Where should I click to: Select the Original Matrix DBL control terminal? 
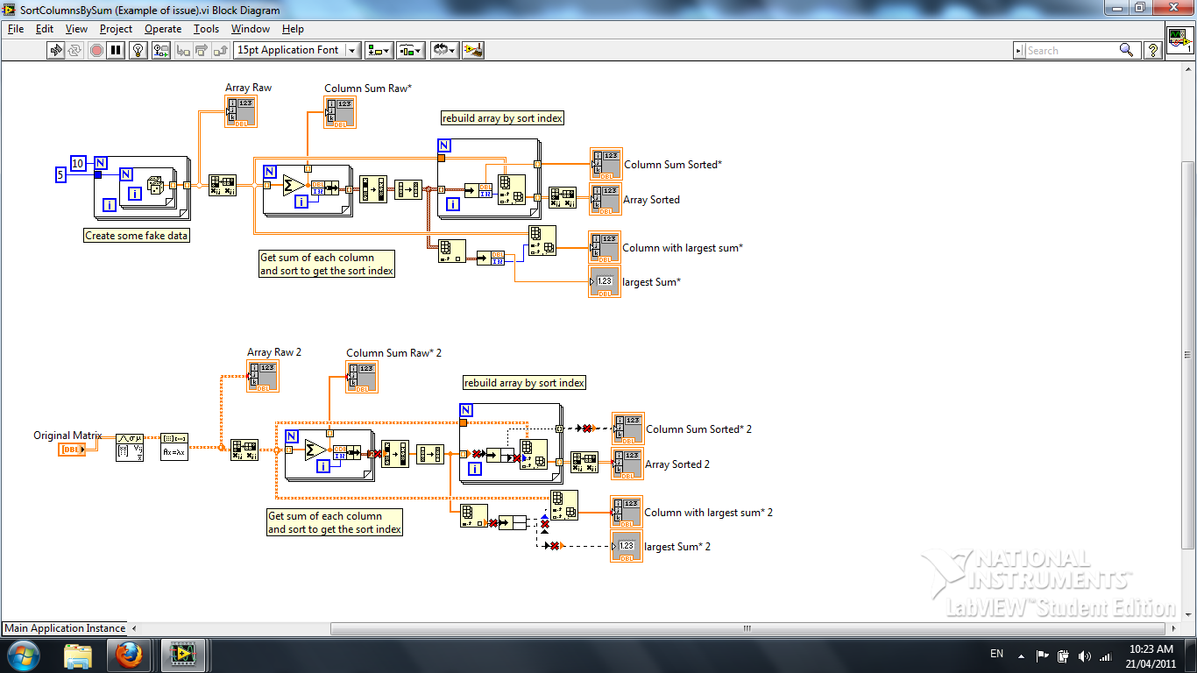(x=71, y=450)
